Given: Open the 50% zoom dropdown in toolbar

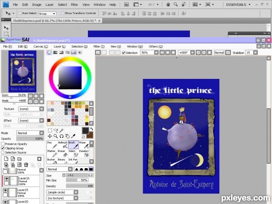Looking at the screenshot, I should [x=156, y=53].
